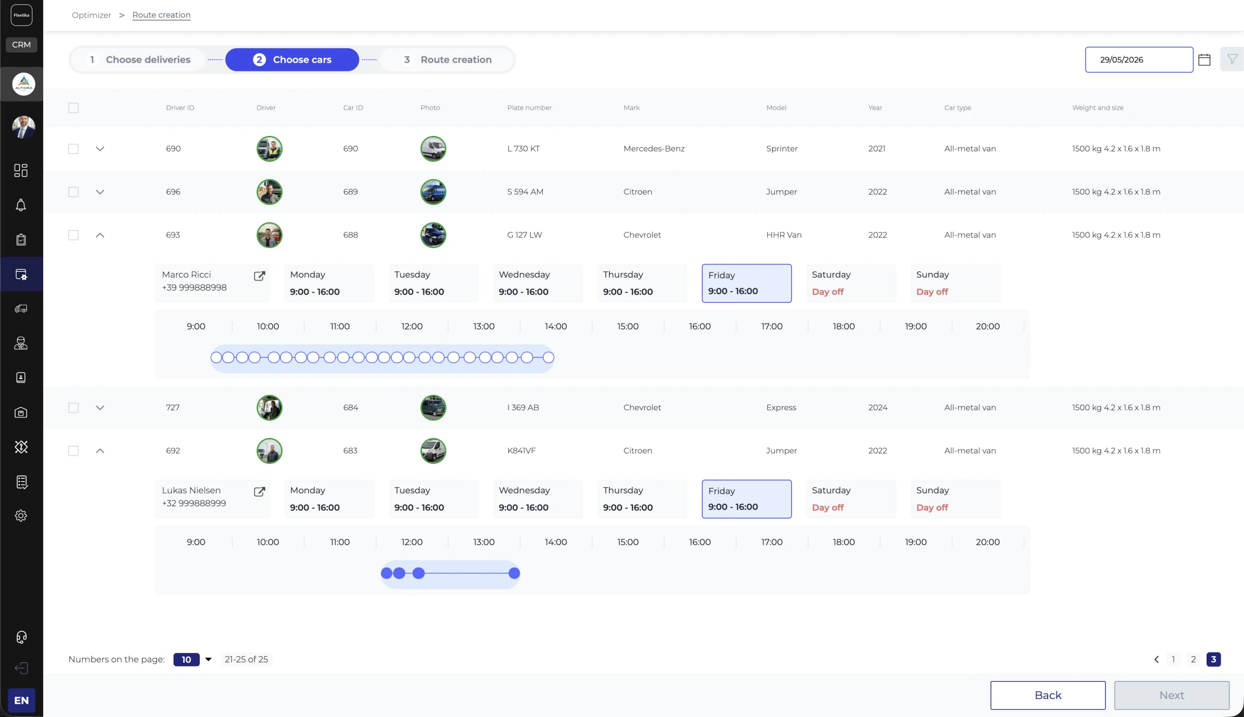This screenshot has height=717, width=1244.
Task: Go to pagination page 2
Action: 1193,659
